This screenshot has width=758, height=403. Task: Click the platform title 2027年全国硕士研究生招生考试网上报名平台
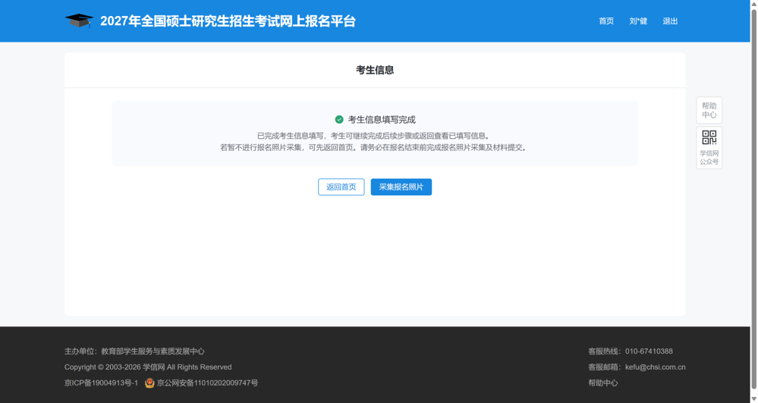coord(228,21)
